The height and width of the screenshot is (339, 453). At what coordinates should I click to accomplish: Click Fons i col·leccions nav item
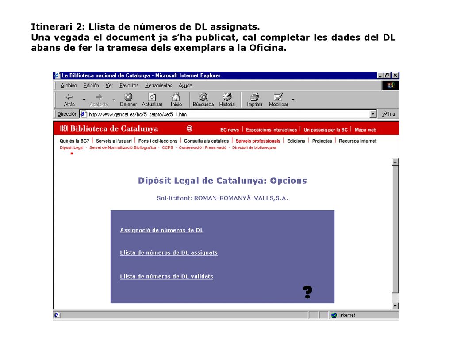[x=158, y=141]
